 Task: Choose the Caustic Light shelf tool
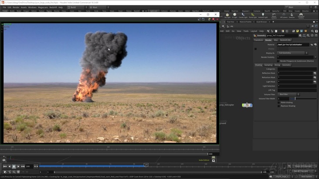point(243,16)
